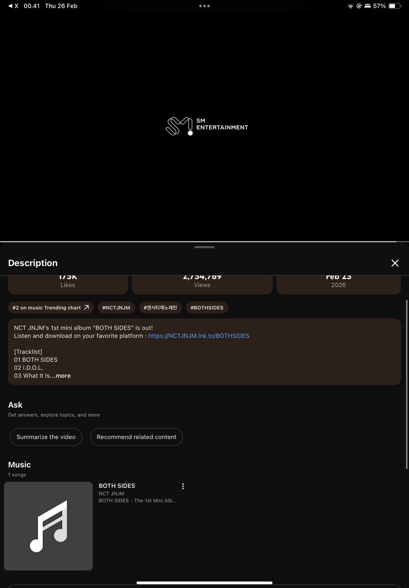Image resolution: width=409 pixels, height=588 pixels.
Task: Tap the description panel drag handle
Action: tap(204, 247)
